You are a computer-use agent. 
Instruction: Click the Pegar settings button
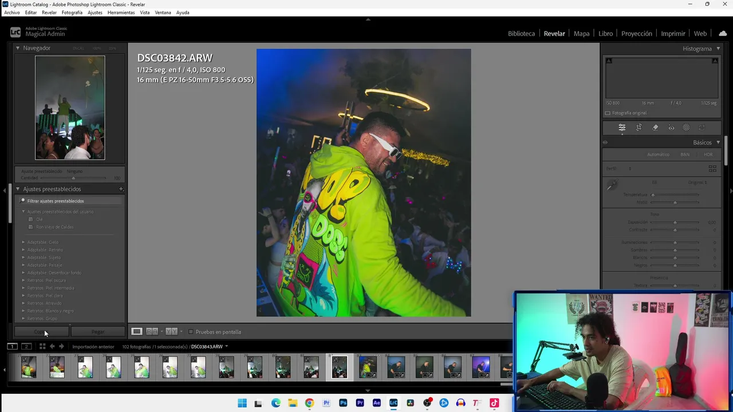98,331
